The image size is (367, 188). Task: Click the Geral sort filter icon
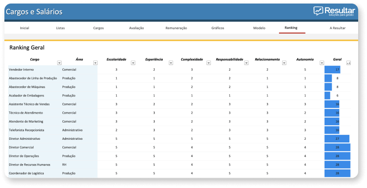click(348, 63)
